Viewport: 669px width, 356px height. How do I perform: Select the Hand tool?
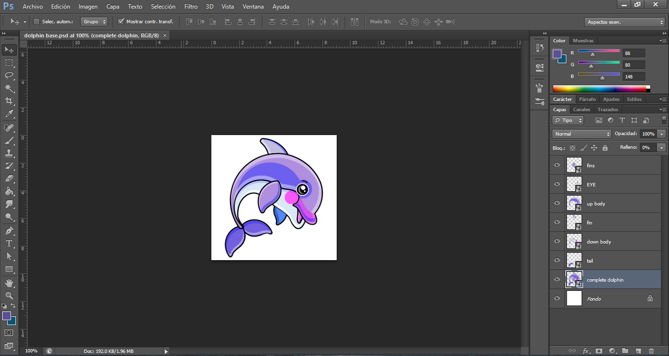pos(9,283)
